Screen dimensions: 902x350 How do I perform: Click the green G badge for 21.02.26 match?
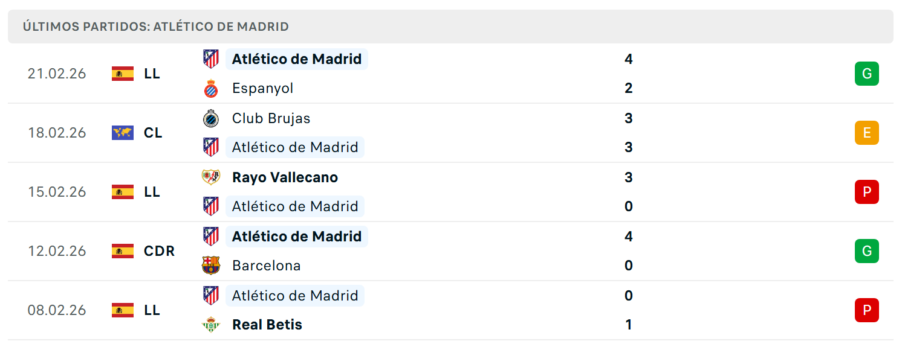[x=866, y=74]
